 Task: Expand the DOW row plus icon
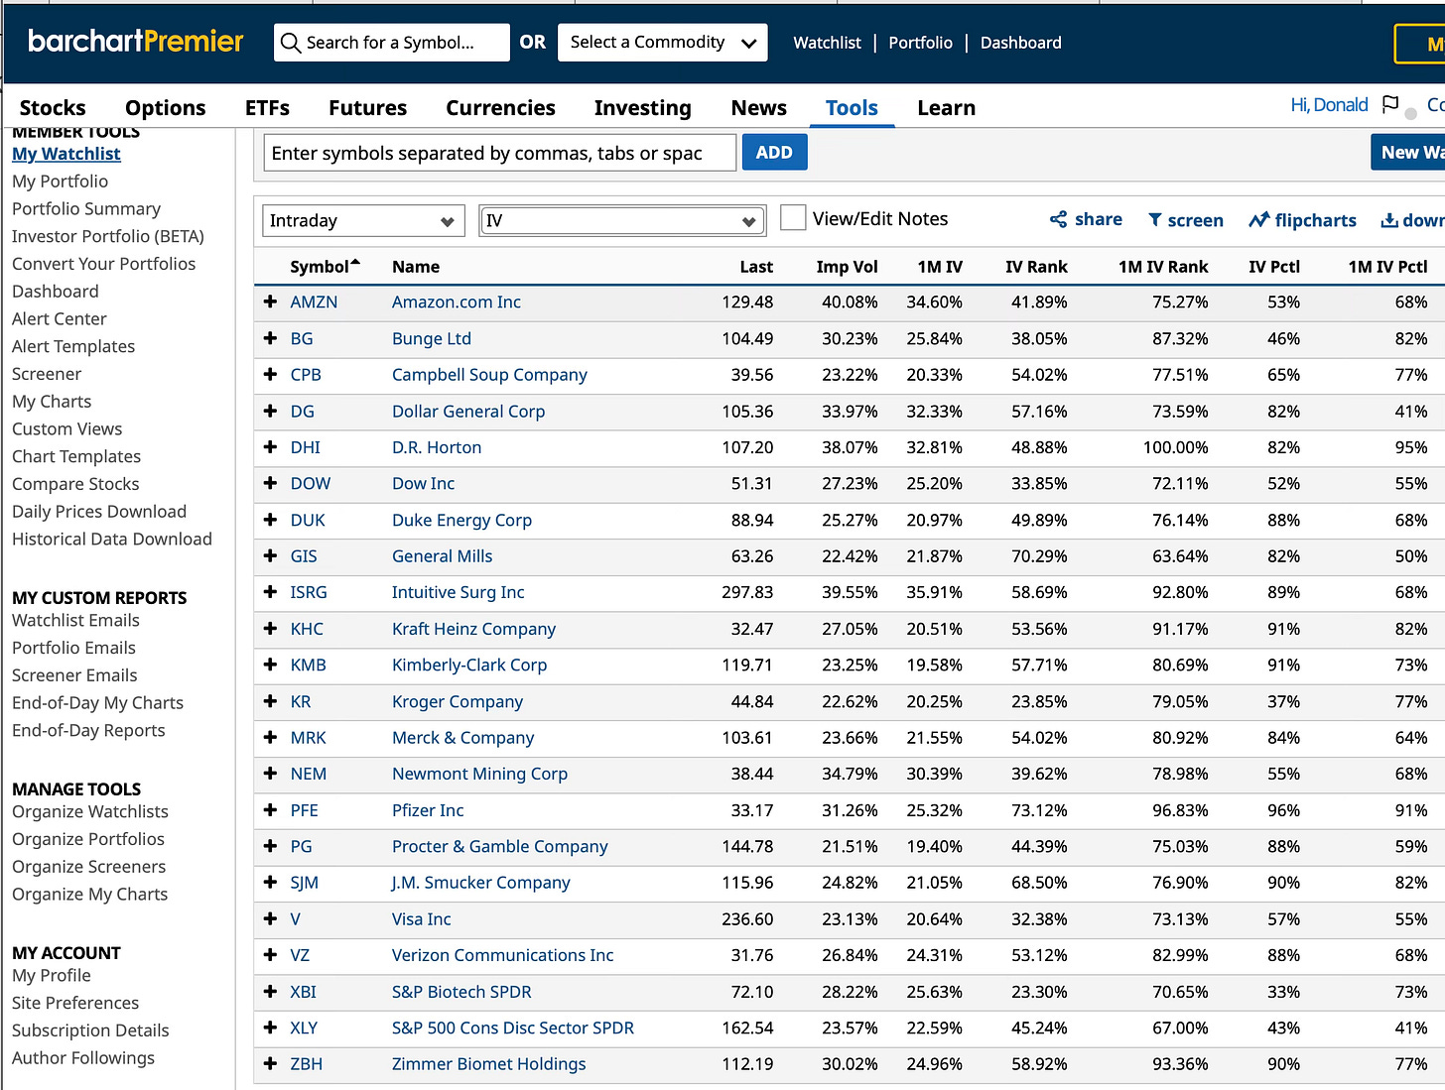(270, 483)
